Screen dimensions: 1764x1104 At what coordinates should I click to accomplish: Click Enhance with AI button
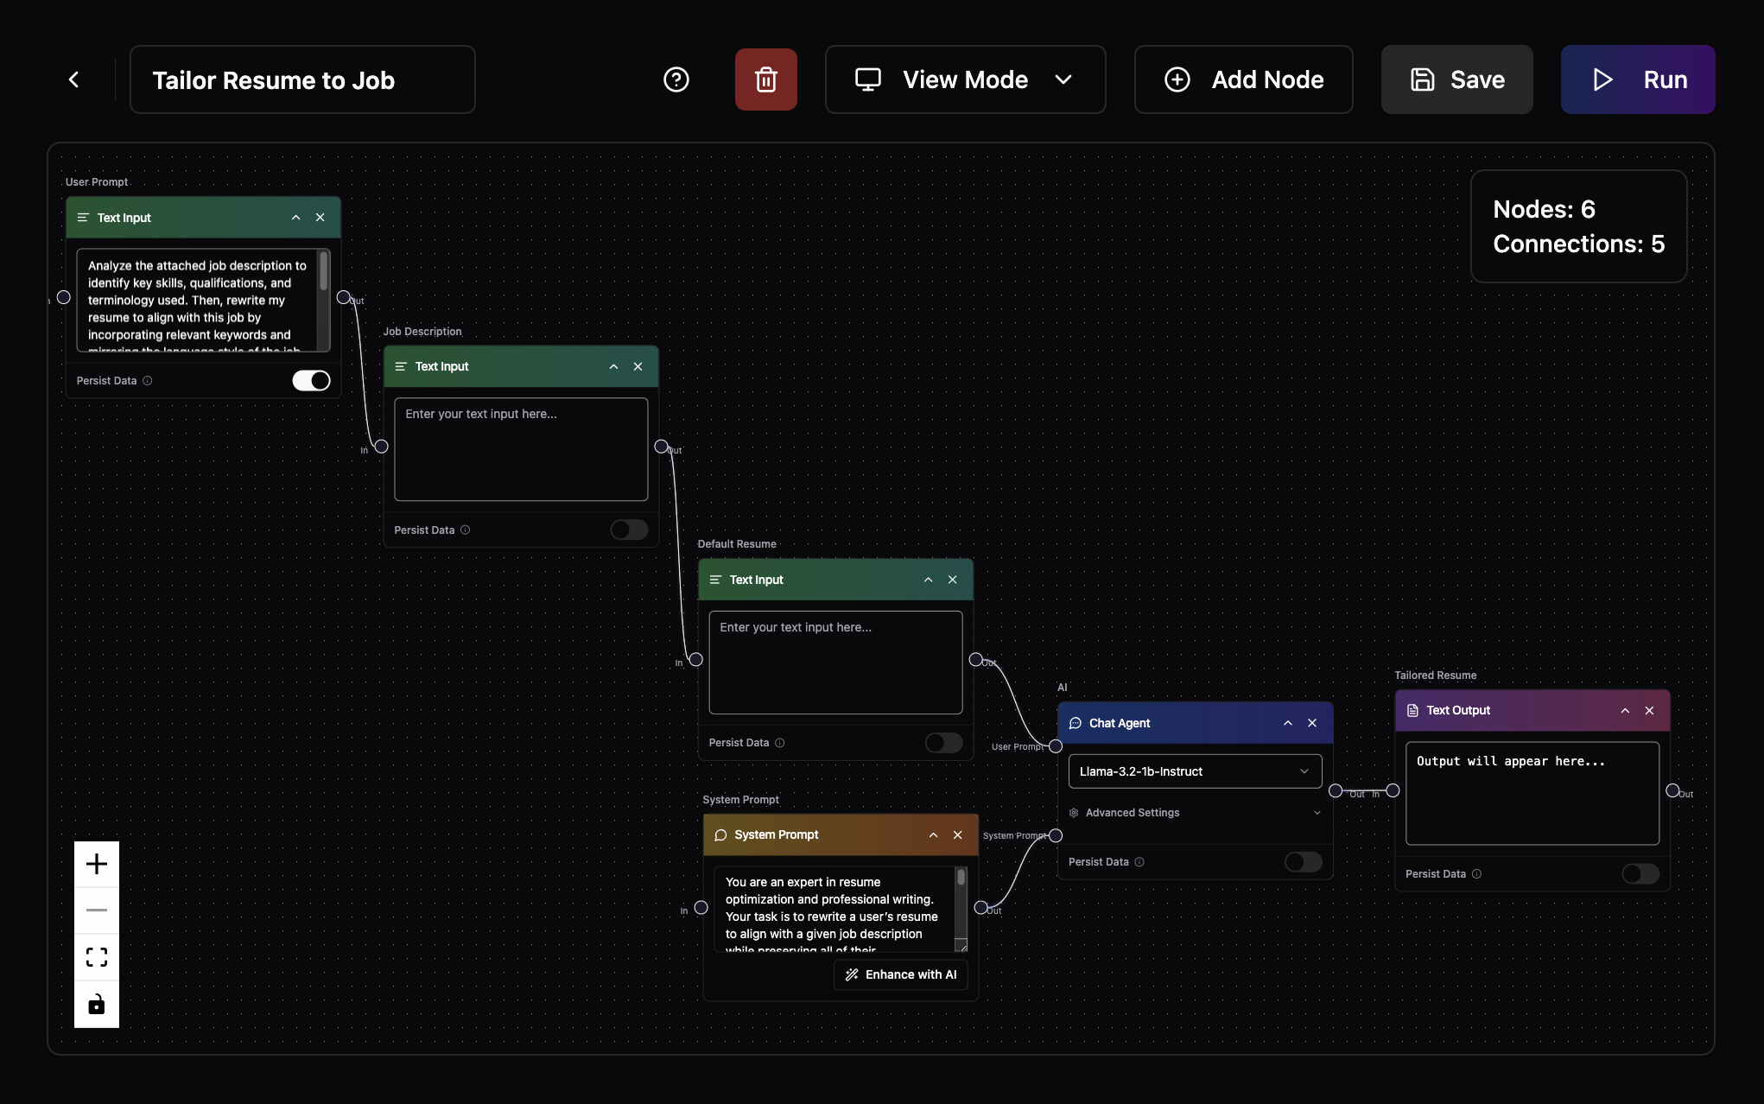(900, 974)
